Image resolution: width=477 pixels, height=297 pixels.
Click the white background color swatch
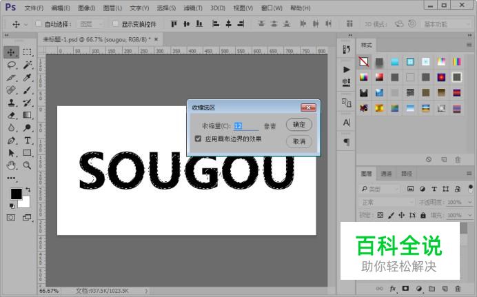[x=26, y=203]
